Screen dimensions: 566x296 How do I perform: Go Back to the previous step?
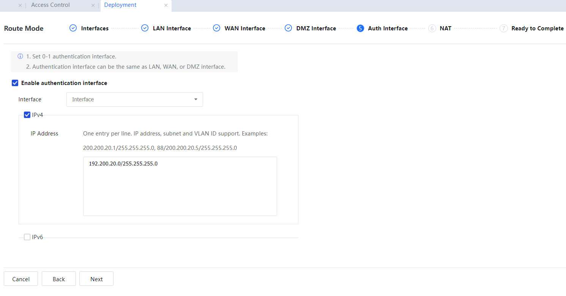(x=59, y=279)
